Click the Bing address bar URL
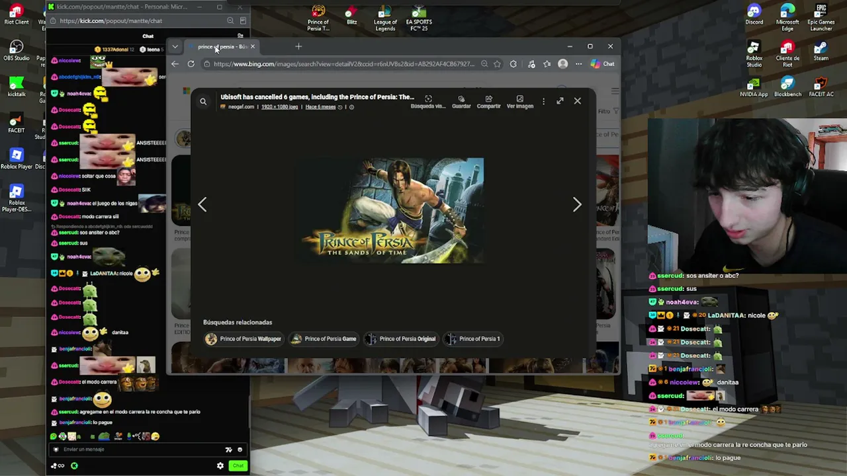 click(344, 64)
